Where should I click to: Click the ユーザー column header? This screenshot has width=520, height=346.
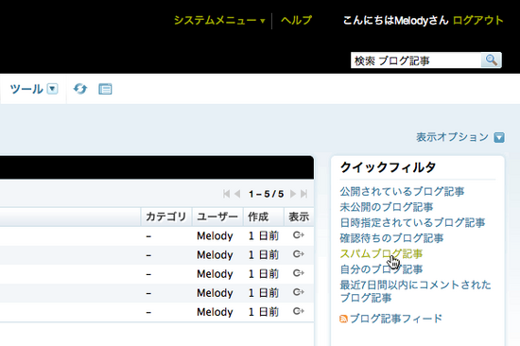point(217,216)
